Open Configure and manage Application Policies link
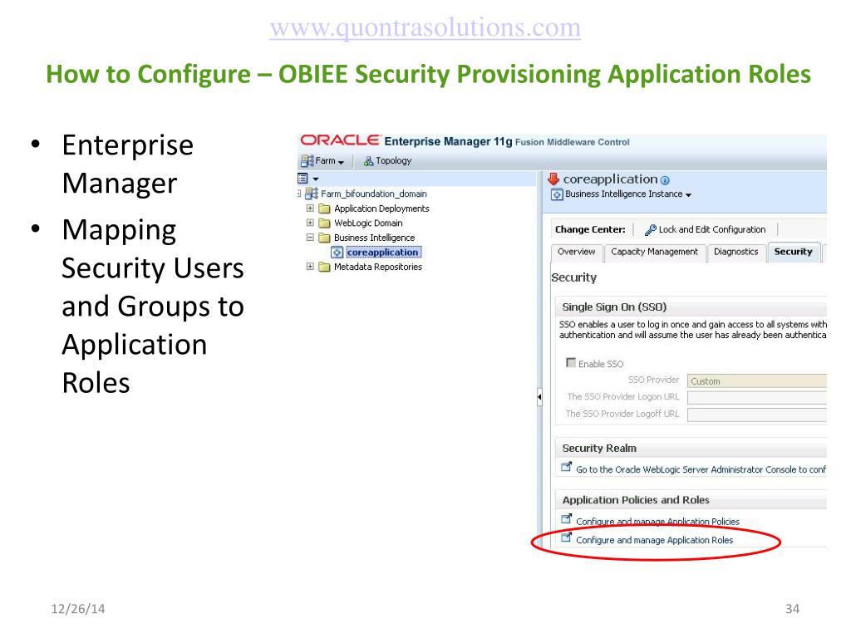Viewport: 851px width, 638px height. click(x=657, y=522)
